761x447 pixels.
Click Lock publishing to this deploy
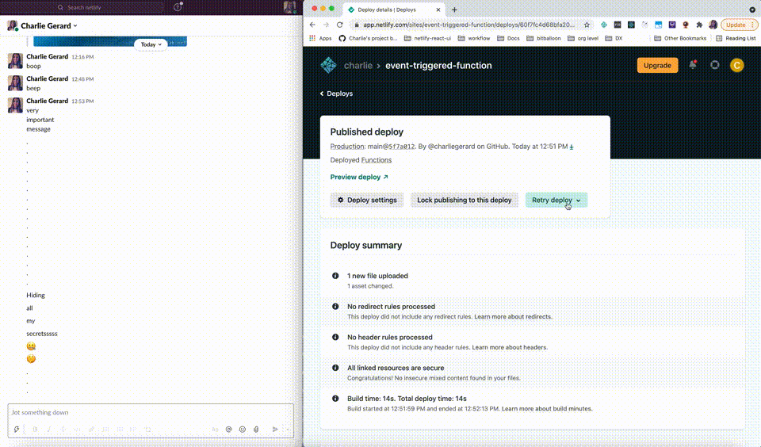[464, 200]
